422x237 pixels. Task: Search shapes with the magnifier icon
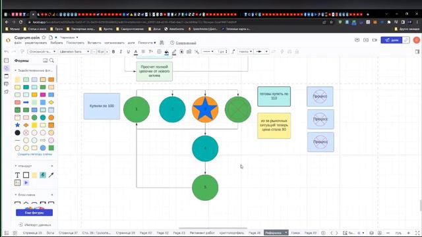pos(51,61)
